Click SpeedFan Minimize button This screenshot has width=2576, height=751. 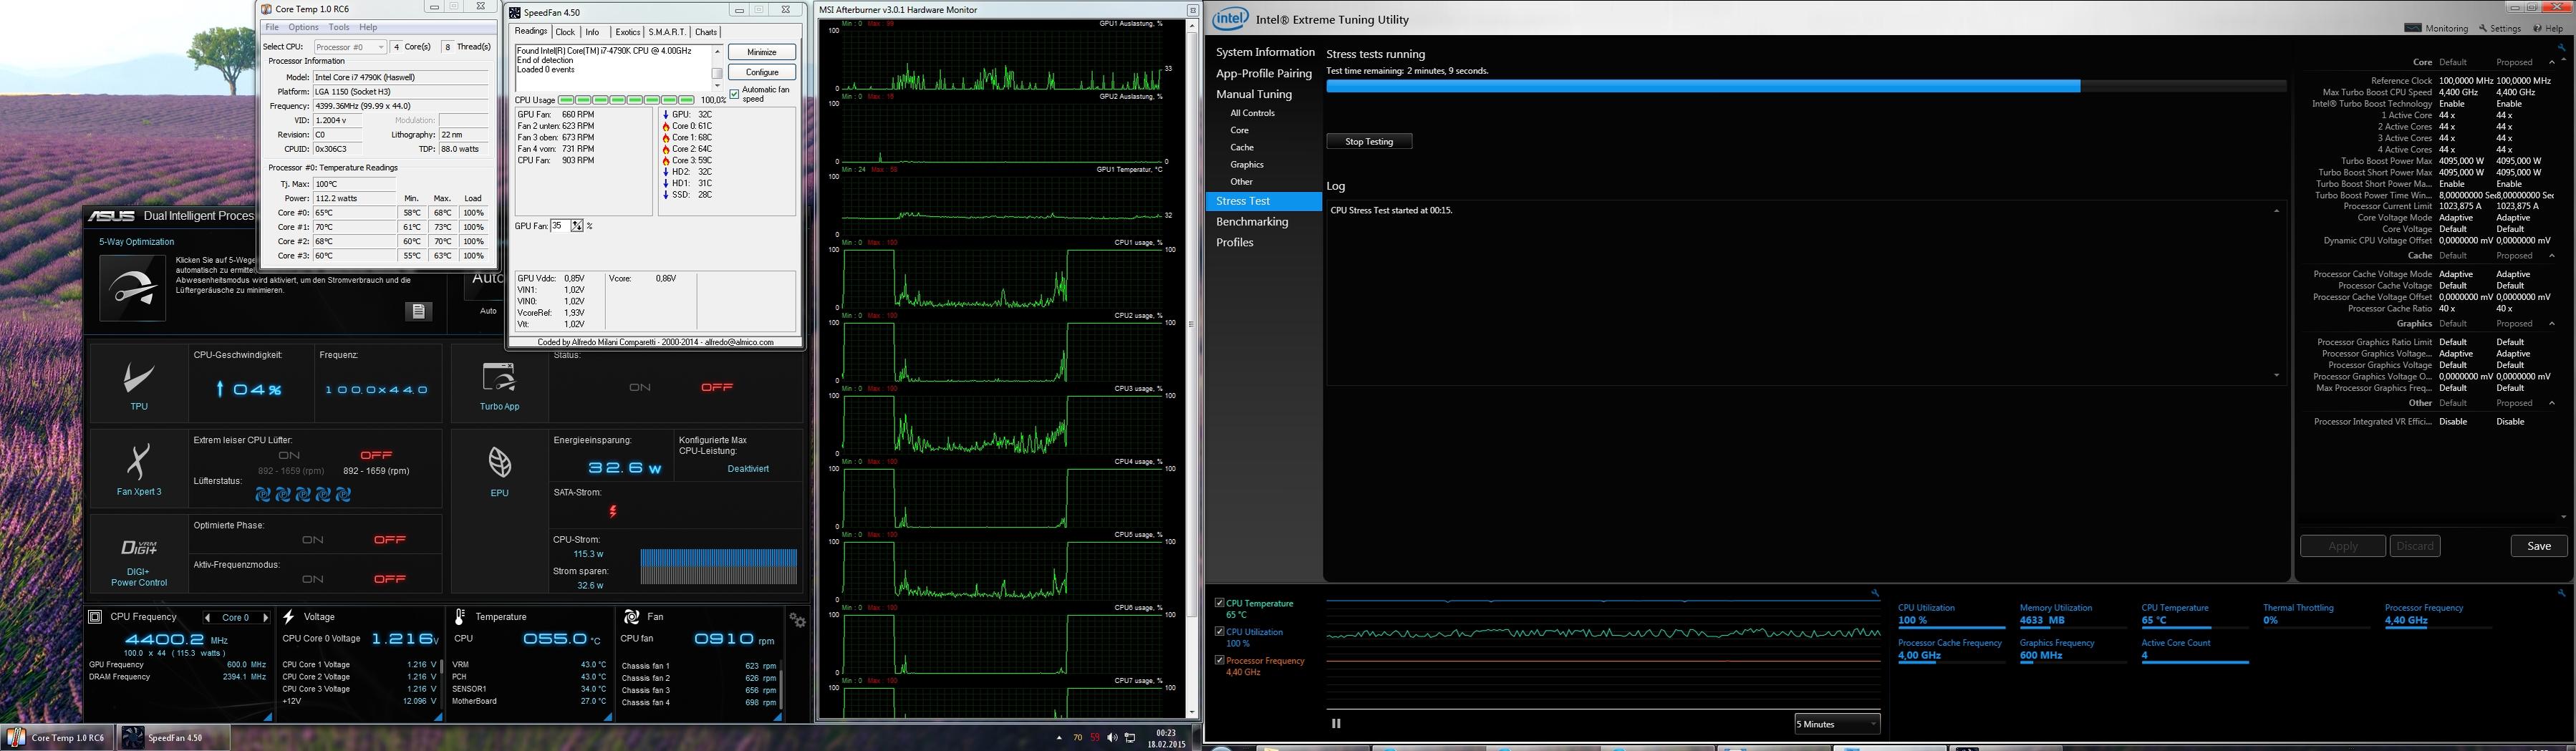pyautogui.click(x=762, y=52)
